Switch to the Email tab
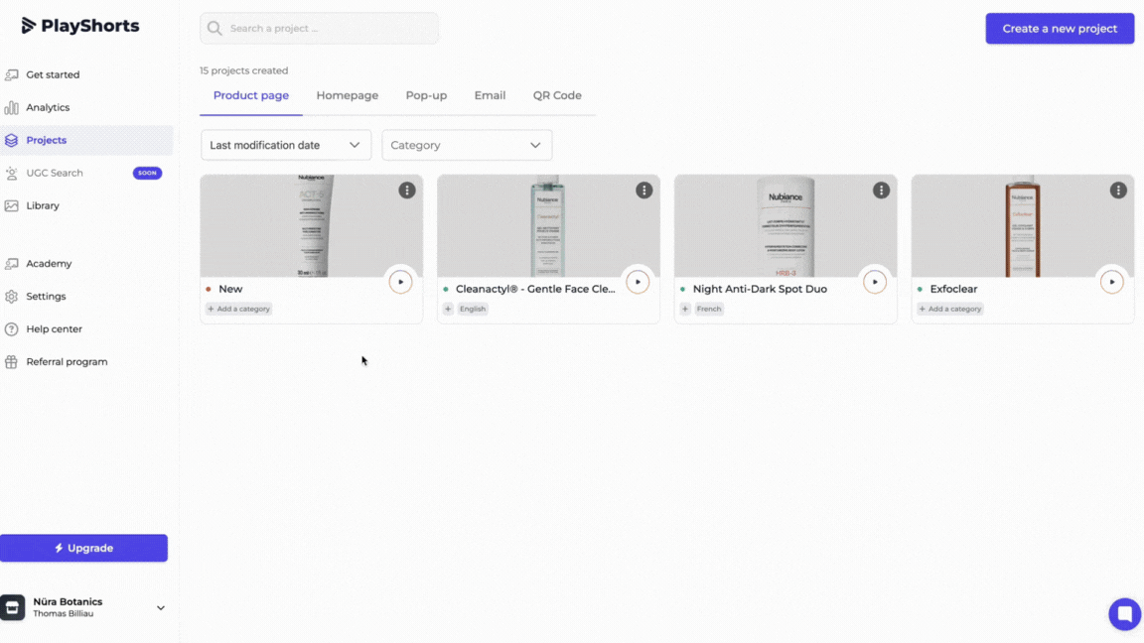1144x643 pixels. [490, 95]
